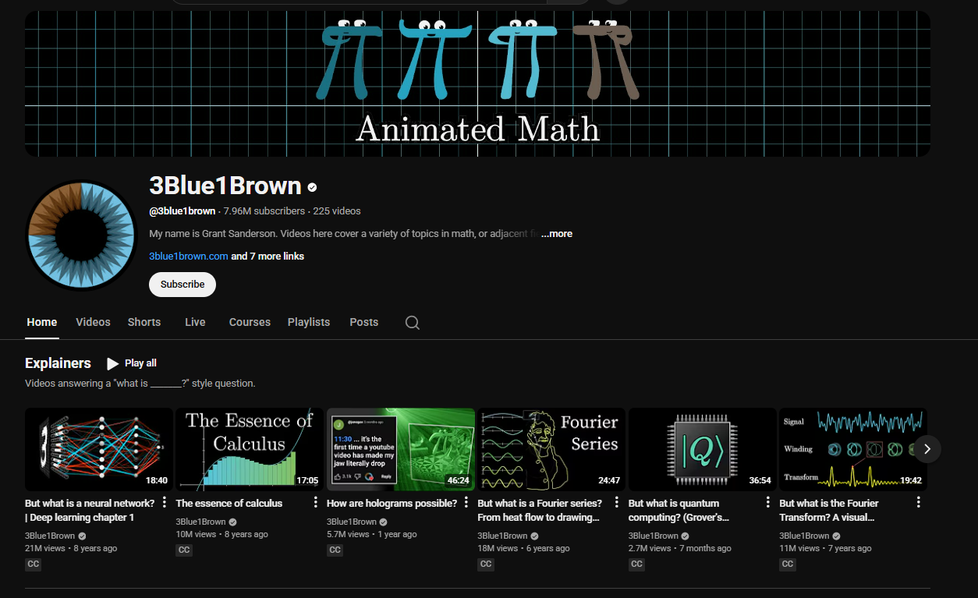Switch to the Videos tab
The image size is (978, 598).
(x=93, y=322)
